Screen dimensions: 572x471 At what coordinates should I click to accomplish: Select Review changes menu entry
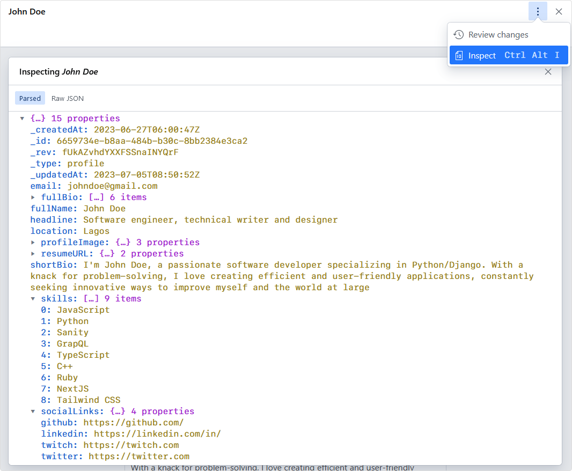509,35
